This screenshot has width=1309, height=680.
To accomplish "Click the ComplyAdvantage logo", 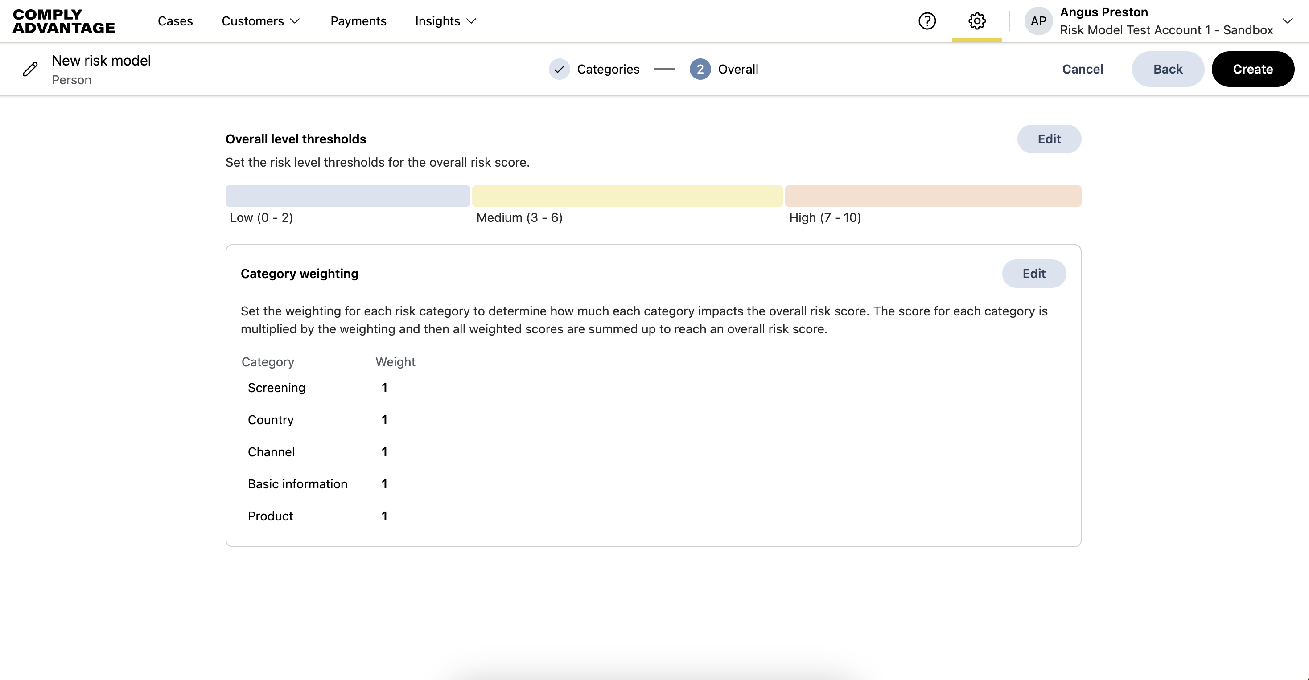I will [63, 21].
